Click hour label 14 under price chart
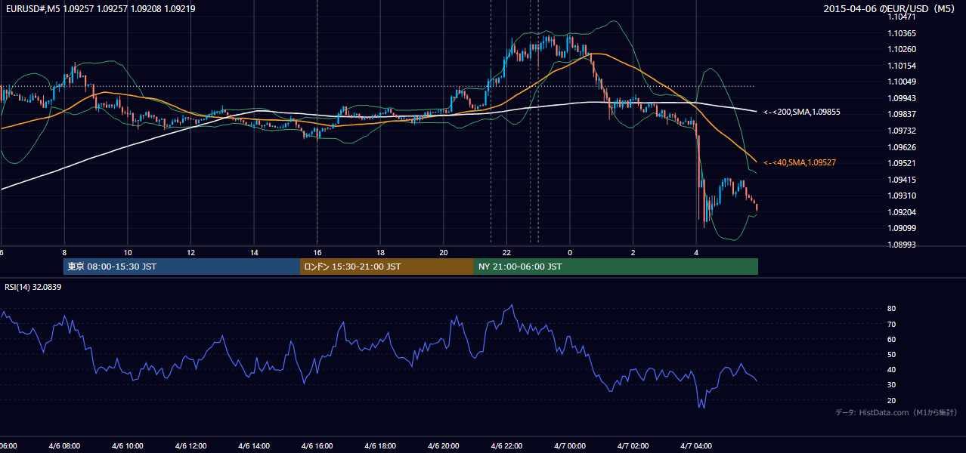The width and height of the screenshot is (966, 453). (254, 252)
